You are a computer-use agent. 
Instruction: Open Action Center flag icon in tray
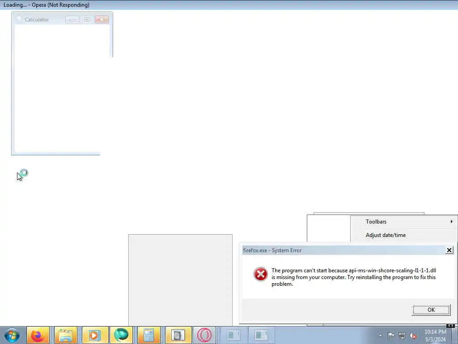pyautogui.click(x=391, y=335)
